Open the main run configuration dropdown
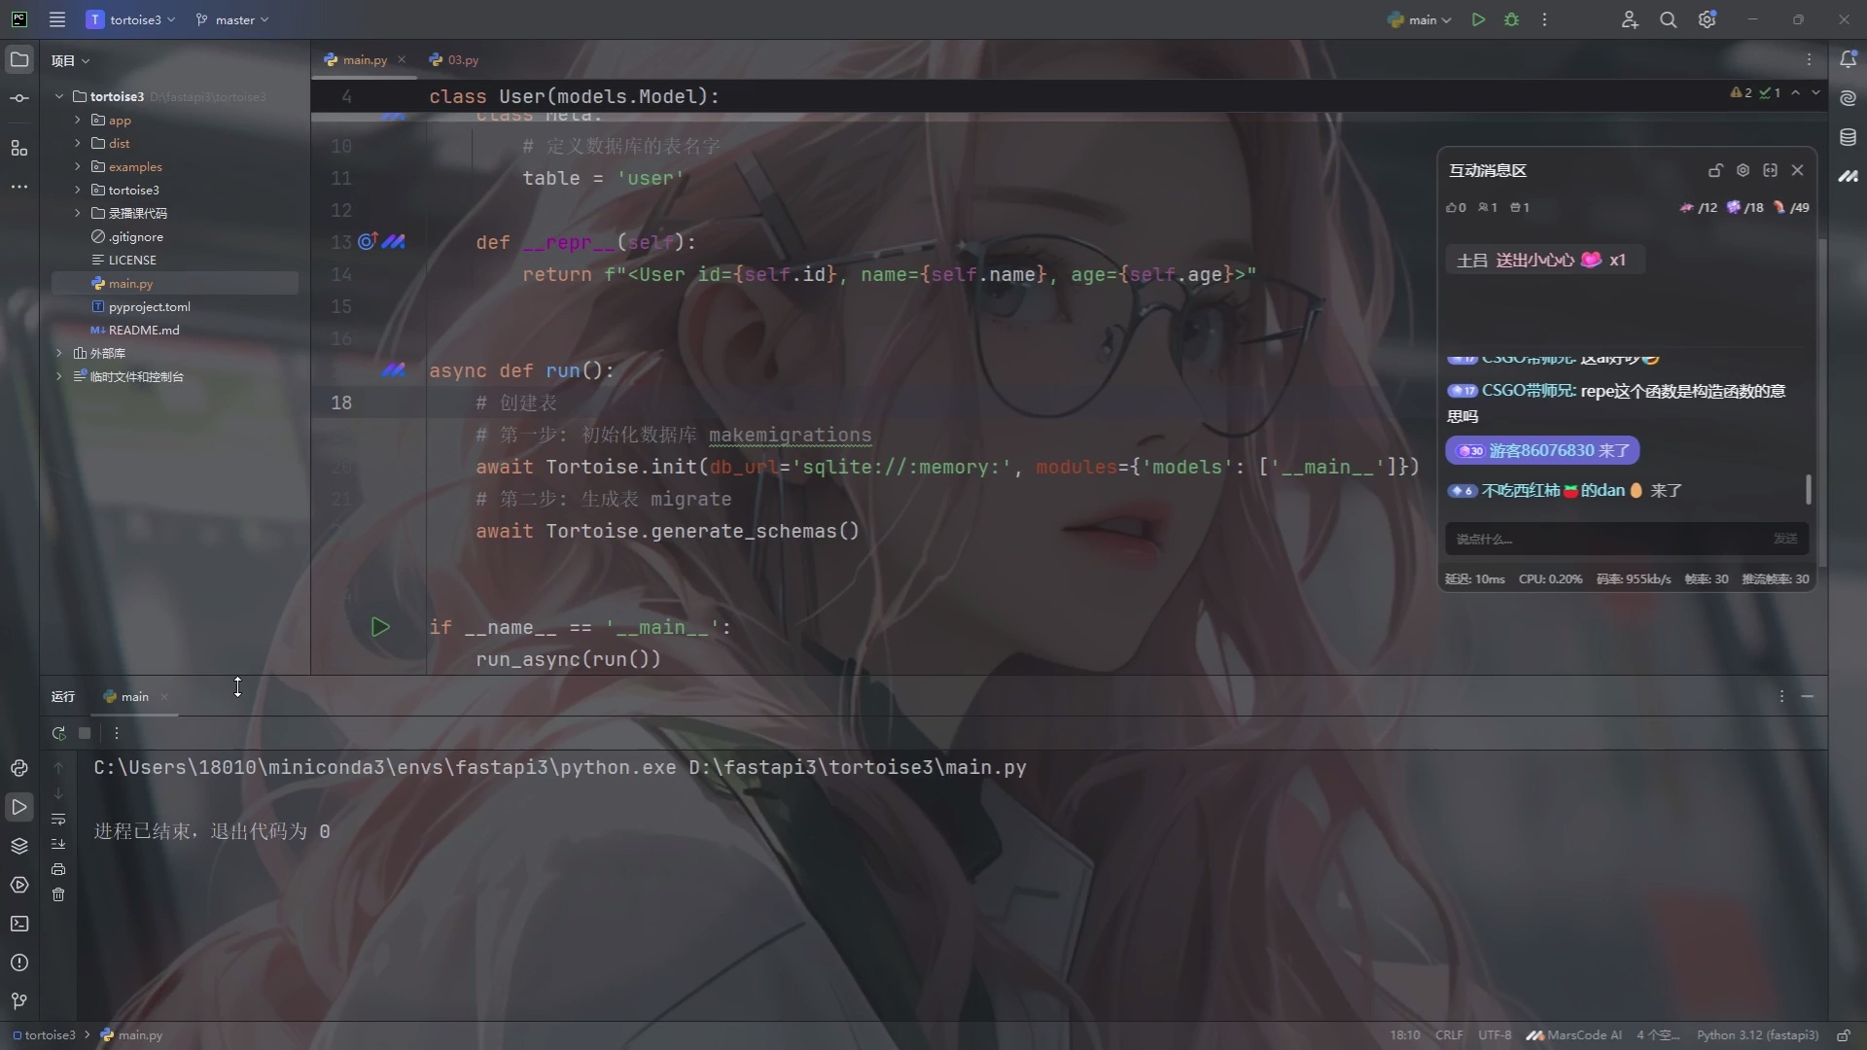The image size is (1867, 1050). 1420,19
